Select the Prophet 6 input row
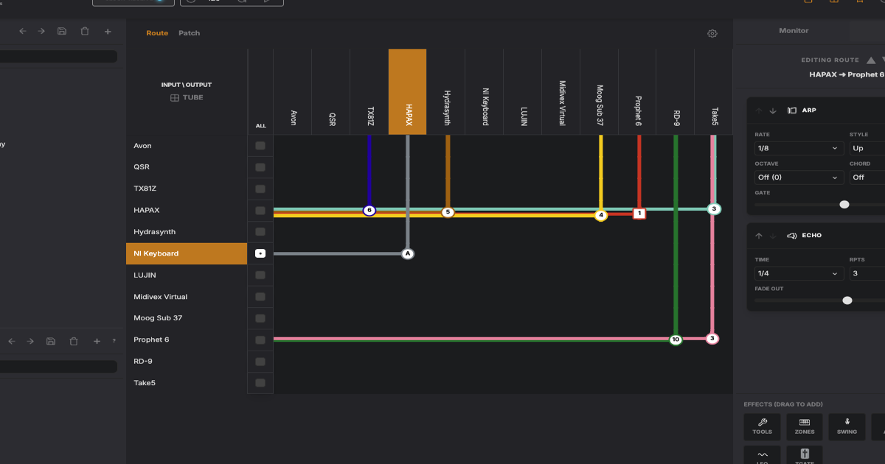The width and height of the screenshot is (885, 464). (x=187, y=340)
